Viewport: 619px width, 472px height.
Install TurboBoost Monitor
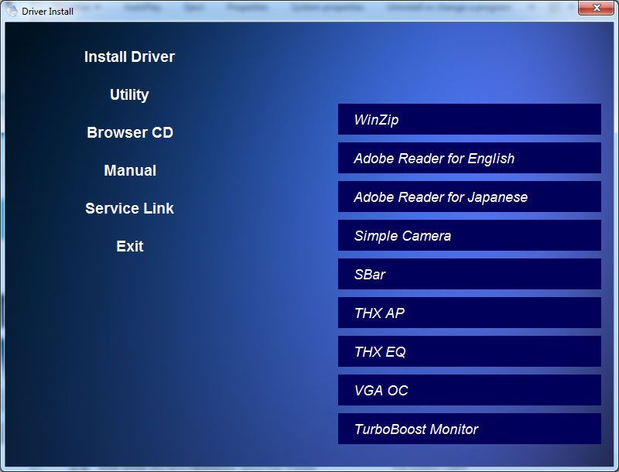469,429
